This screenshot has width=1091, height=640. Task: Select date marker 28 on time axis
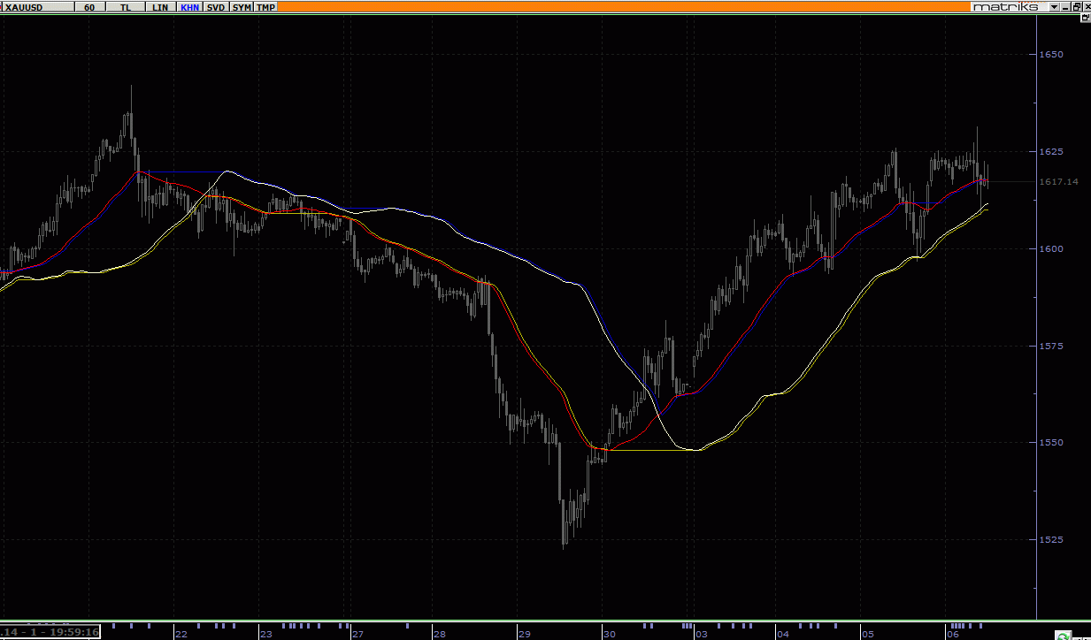click(x=440, y=635)
